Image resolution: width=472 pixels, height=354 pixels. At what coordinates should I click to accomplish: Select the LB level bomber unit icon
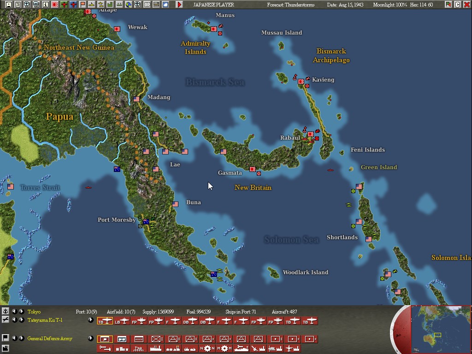click(x=122, y=321)
